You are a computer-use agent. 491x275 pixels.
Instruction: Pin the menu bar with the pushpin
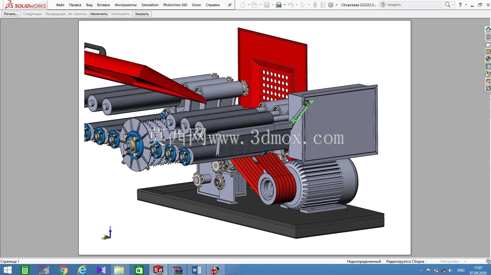click(230, 5)
